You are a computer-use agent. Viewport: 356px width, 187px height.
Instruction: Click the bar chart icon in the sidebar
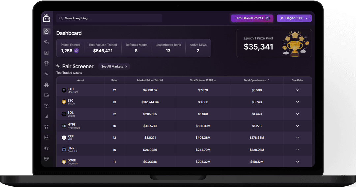tap(46, 116)
